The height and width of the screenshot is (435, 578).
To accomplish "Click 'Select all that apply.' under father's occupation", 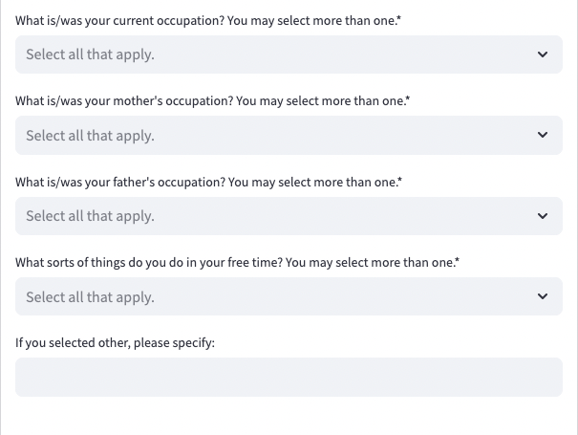I will 90,216.
